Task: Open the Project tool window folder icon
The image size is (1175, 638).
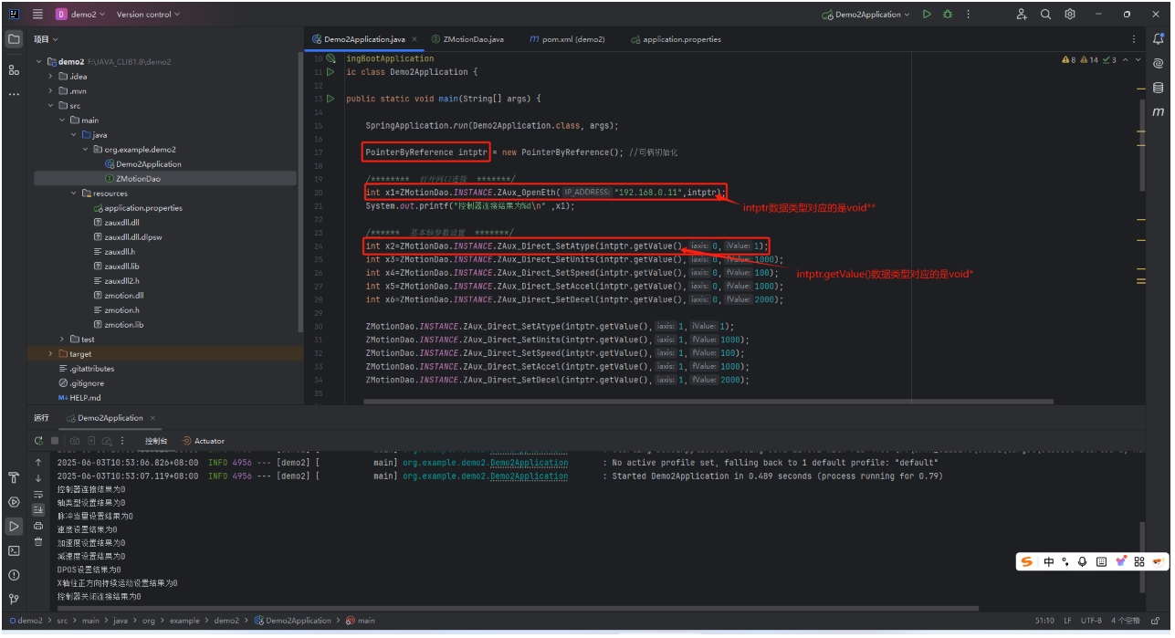Action: (14, 39)
